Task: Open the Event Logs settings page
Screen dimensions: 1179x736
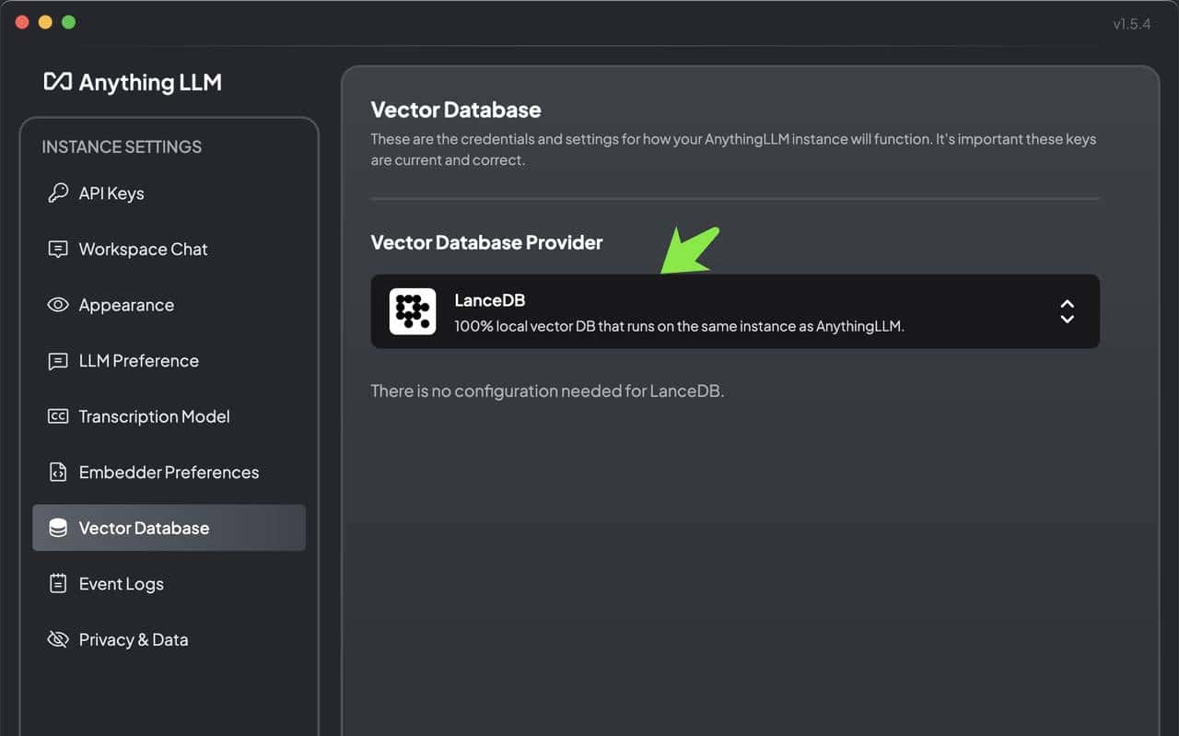Action: [121, 584]
